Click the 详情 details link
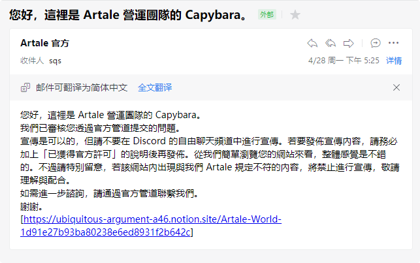420x263 pixels. pos(394,61)
